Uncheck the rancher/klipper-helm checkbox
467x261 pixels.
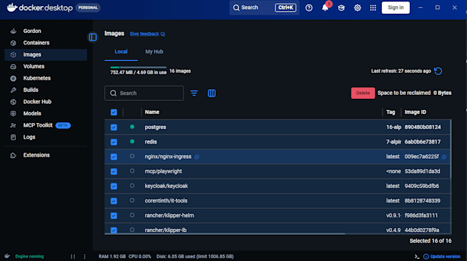[x=114, y=216]
